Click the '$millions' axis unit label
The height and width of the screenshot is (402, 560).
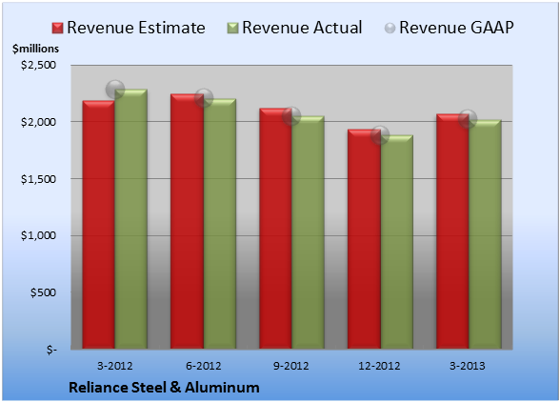pos(35,49)
